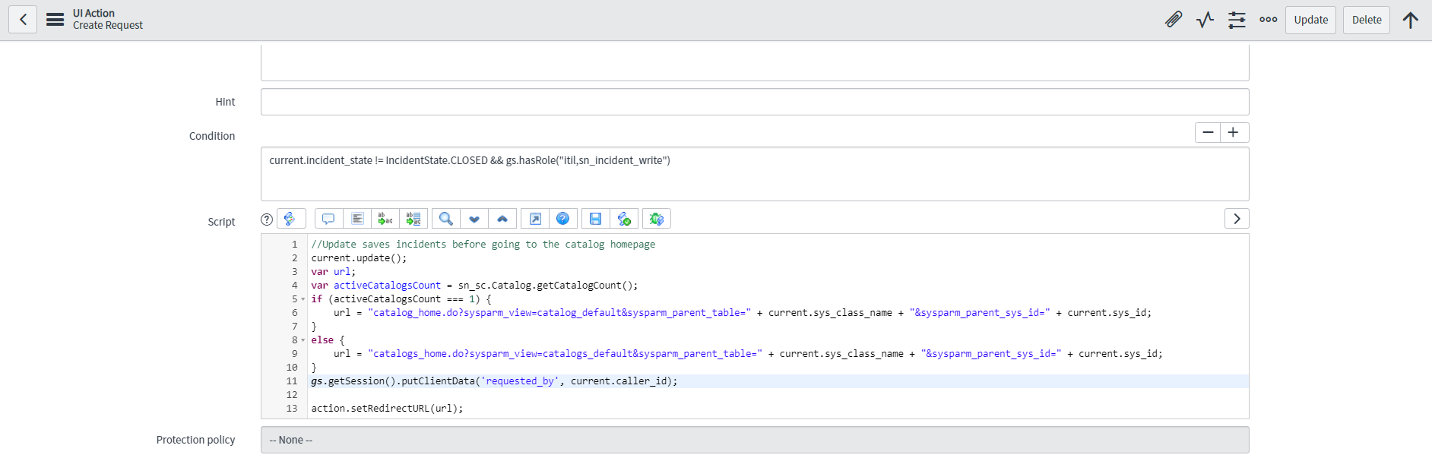Click the Script field label
Viewport: 1432px width, 458px height.
[x=221, y=222]
